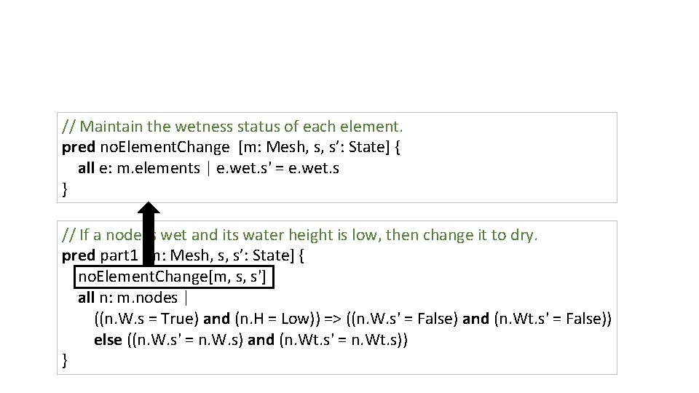699x393 pixels.
Task: Click 'pred' keyword before noElement.Change
Action: pyautogui.click(x=78, y=148)
